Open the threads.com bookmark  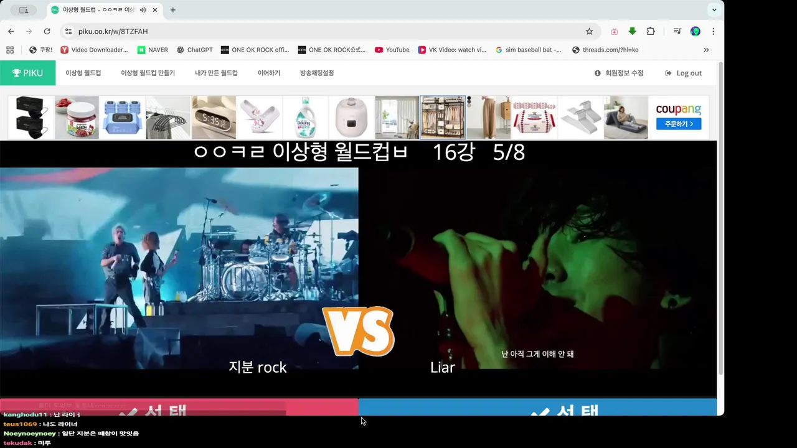coord(605,50)
